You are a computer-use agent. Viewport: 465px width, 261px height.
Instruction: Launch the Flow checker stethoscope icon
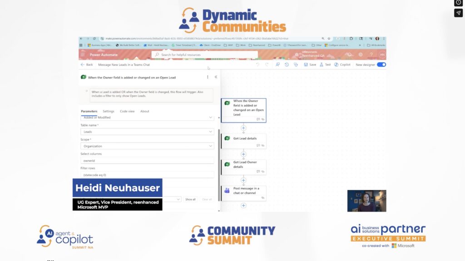point(296,64)
